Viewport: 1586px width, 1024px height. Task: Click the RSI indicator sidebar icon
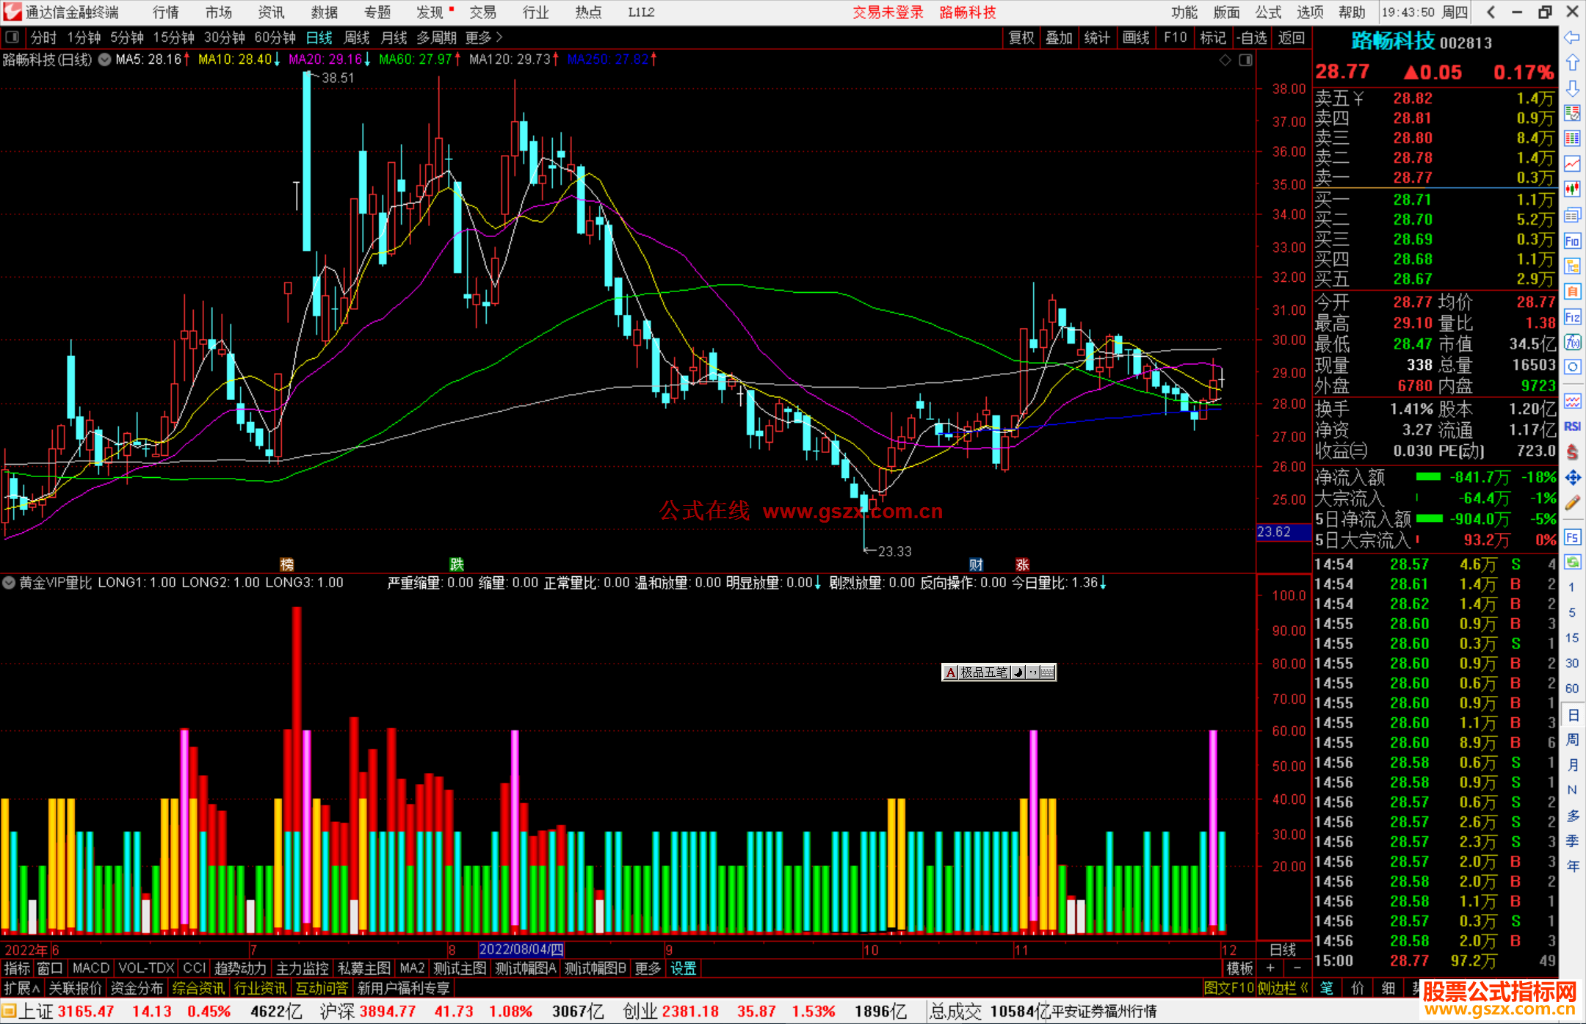click(1572, 426)
